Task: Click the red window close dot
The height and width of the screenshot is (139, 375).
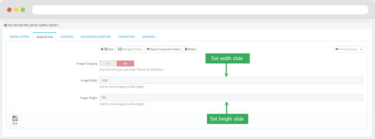Action: [x=9, y=10]
